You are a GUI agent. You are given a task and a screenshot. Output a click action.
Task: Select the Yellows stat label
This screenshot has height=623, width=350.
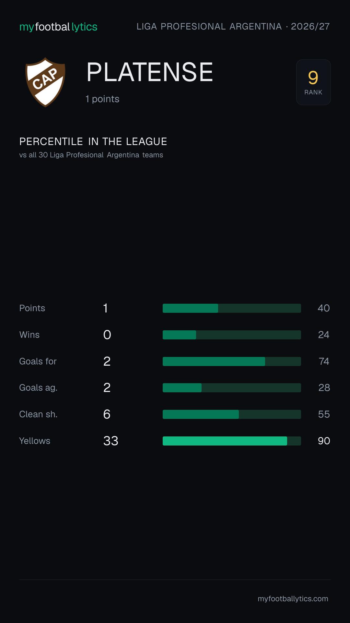point(35,441)
